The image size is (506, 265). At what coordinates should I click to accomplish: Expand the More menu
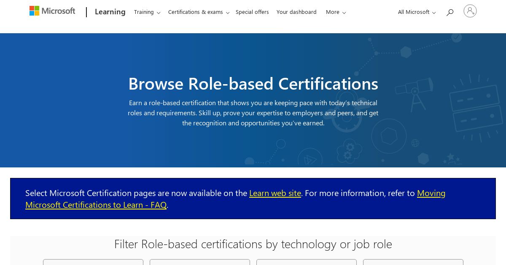tap(336, 12)
